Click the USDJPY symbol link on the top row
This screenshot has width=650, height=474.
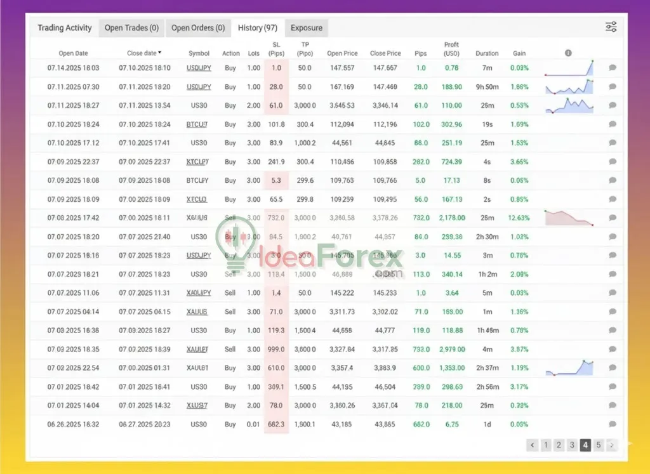(x=199, y=68)
